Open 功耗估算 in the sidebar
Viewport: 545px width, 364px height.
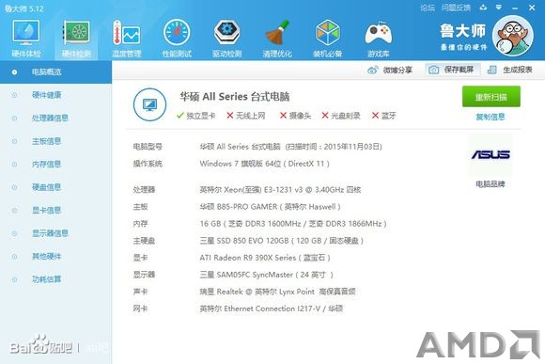(46, 279)
